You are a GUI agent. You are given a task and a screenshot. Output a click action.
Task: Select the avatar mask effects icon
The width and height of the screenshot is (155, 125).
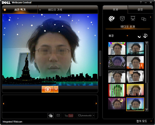click(122, 19)
